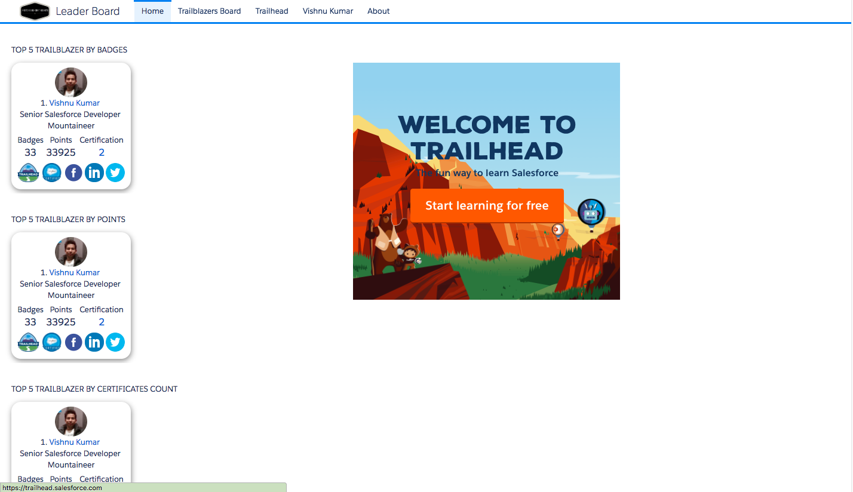This screenshot has width=853, height=492.
Task: Open the Facebook icon in the points card
Action: tap(73, 343)
